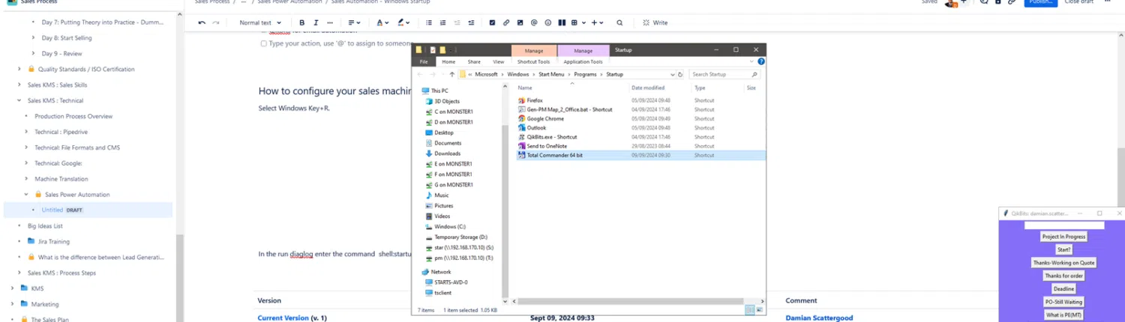Collapse Sales Power Automation node

click(x=26, y=194)
